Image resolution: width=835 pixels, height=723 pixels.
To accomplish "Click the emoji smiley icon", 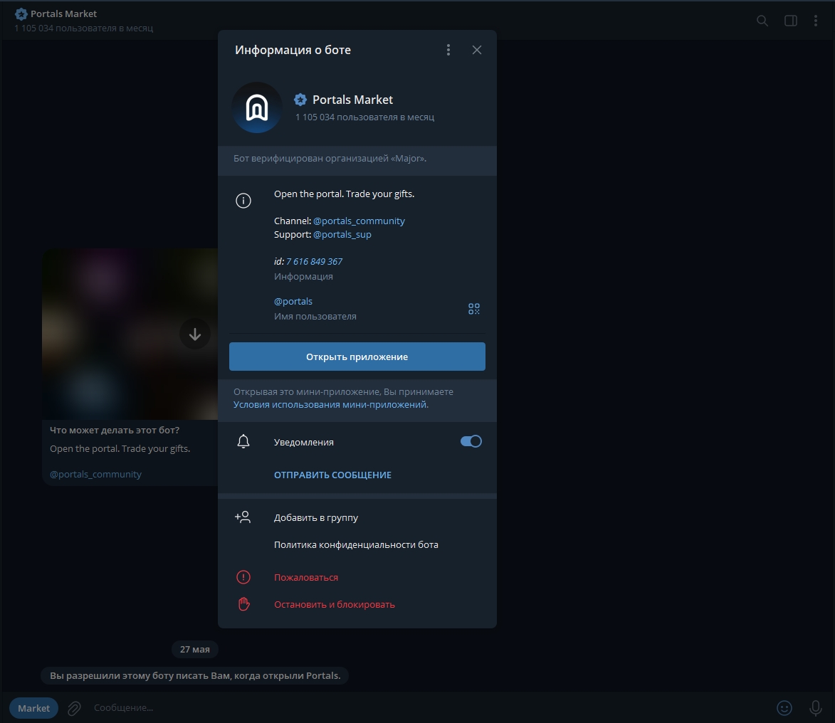I will (784, 708).
